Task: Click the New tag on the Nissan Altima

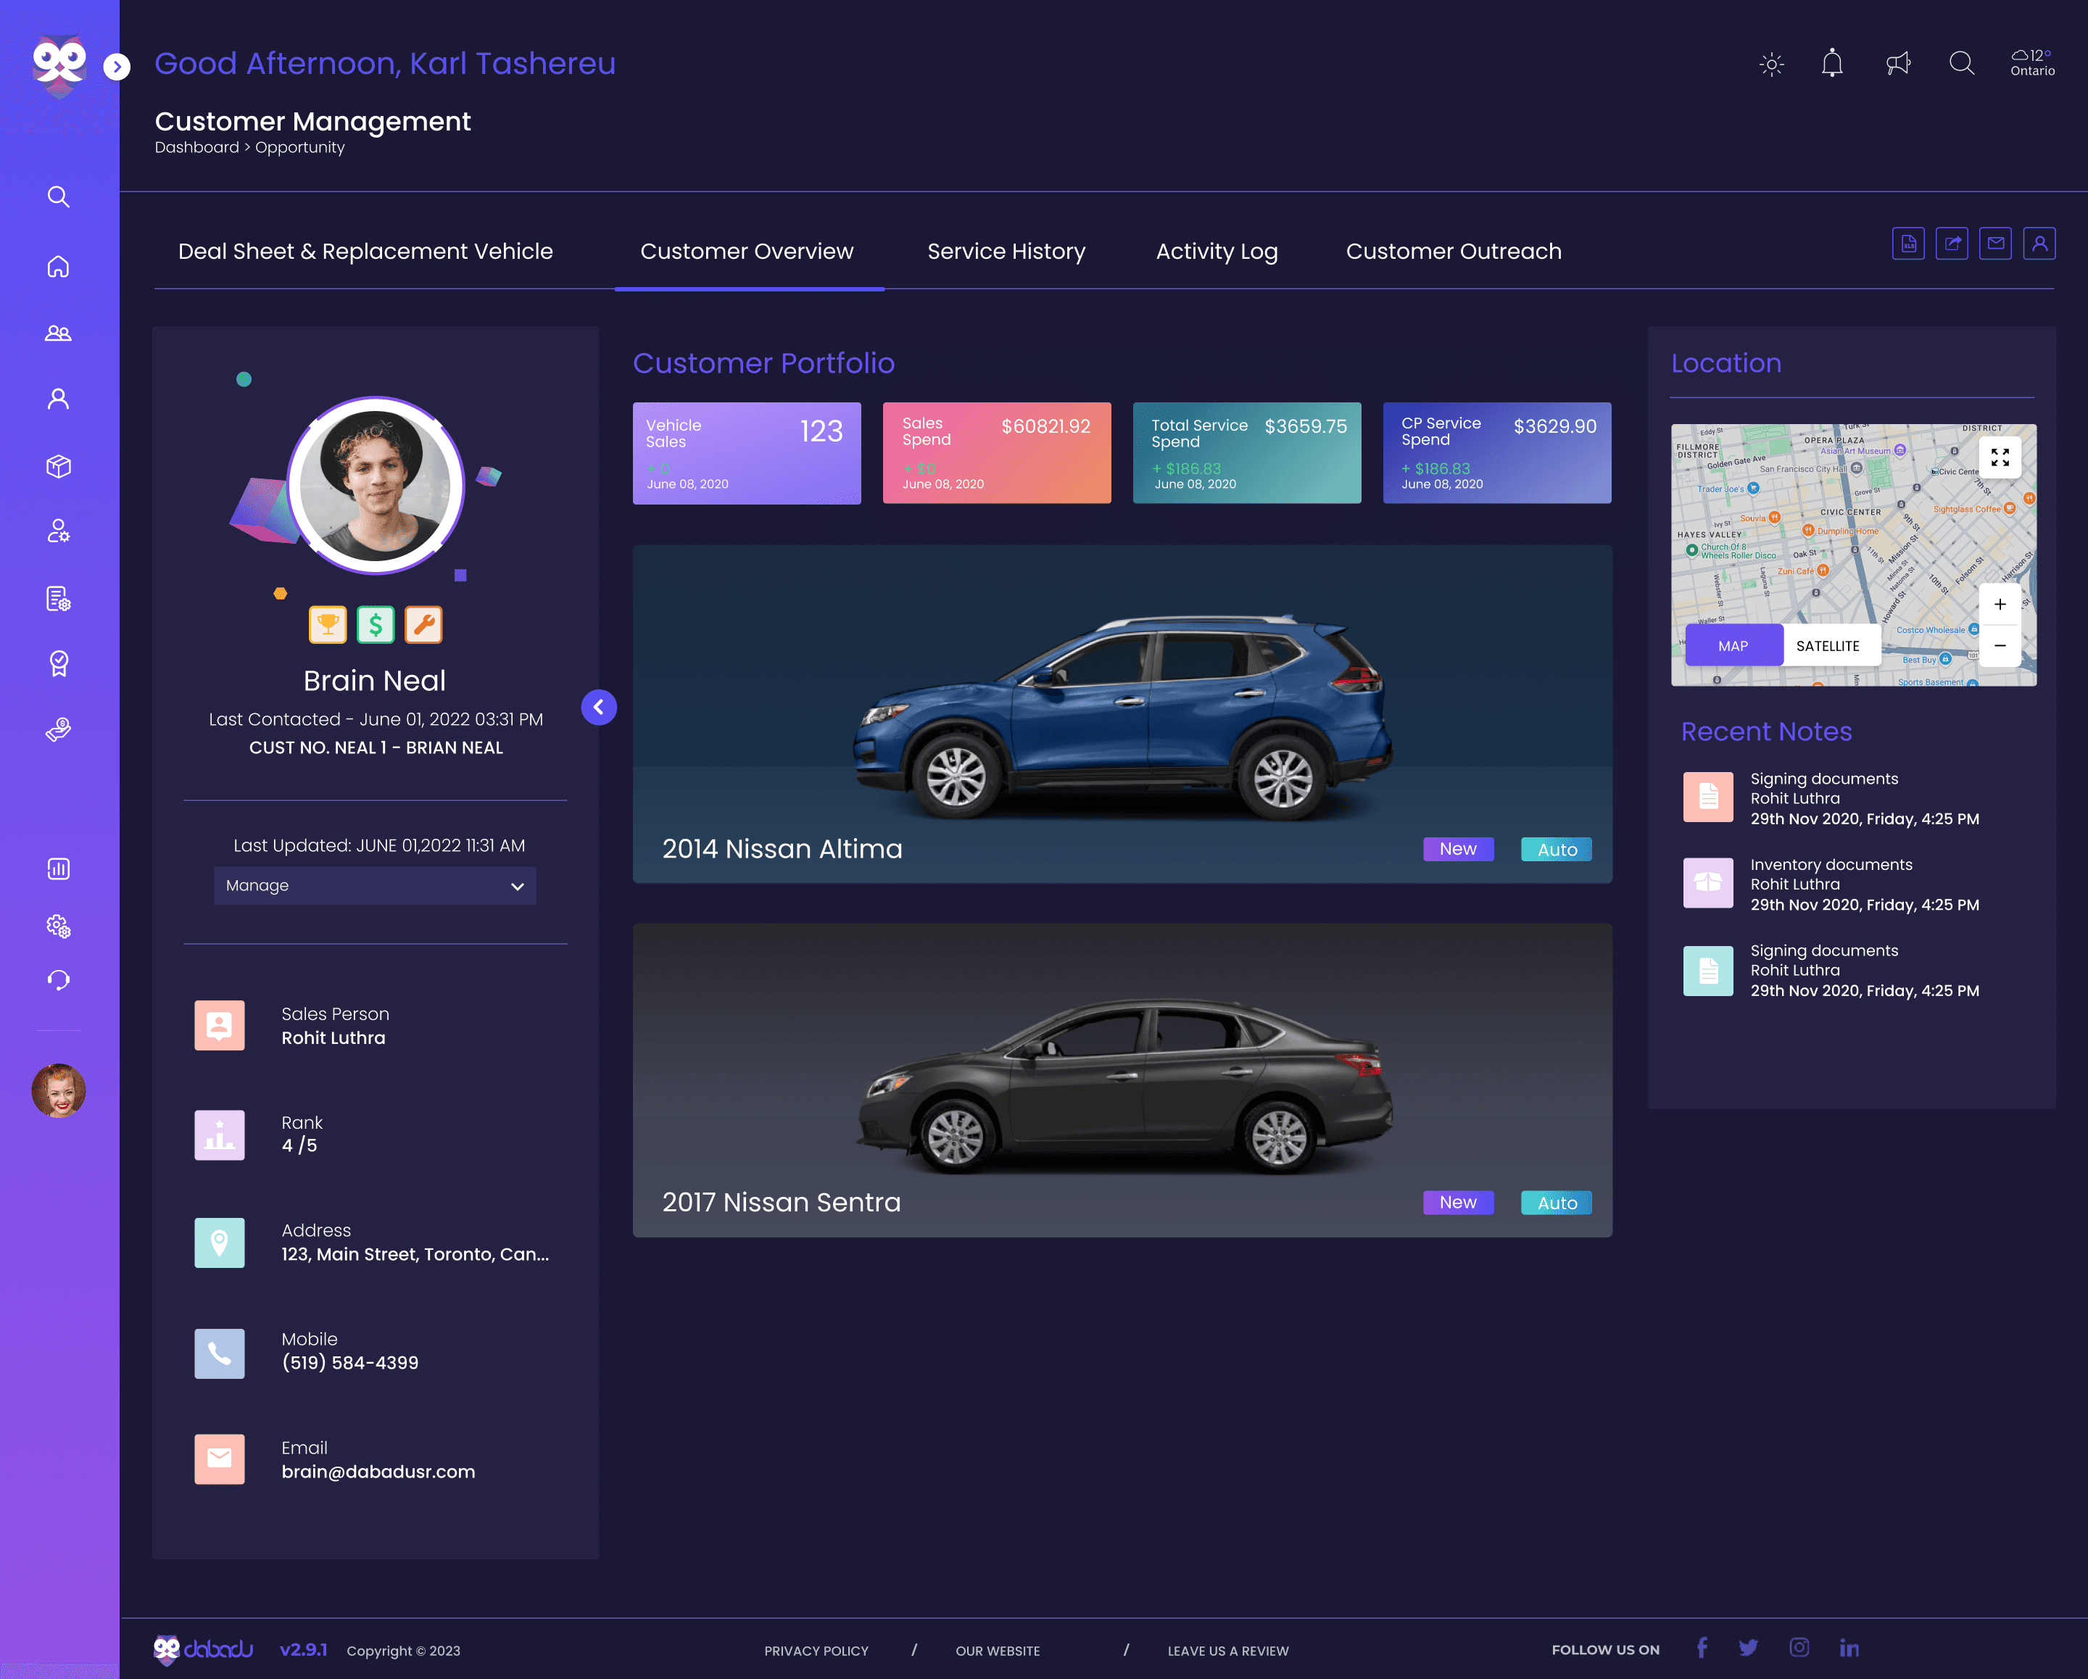Action: [1457, 849]
